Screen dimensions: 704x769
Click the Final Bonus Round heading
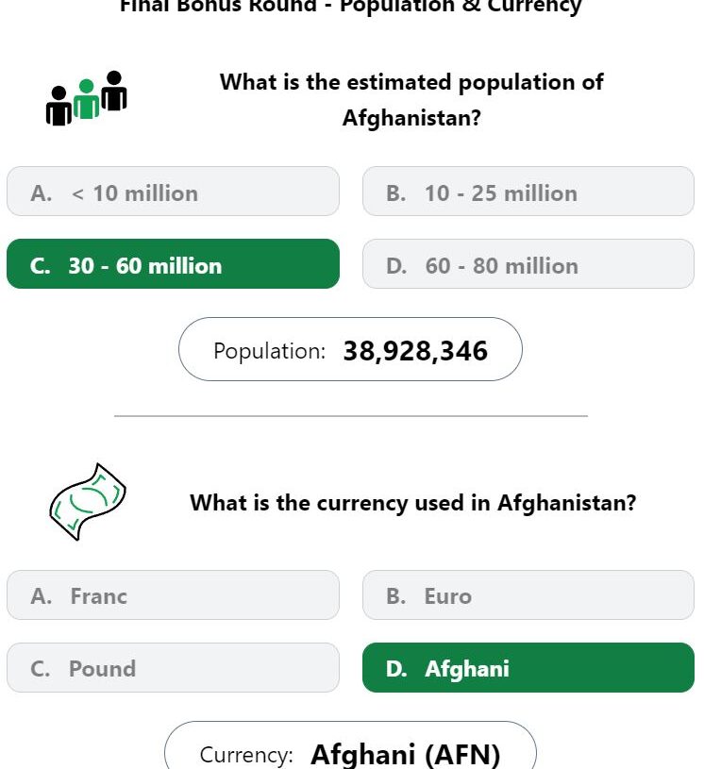click(351, 7)
